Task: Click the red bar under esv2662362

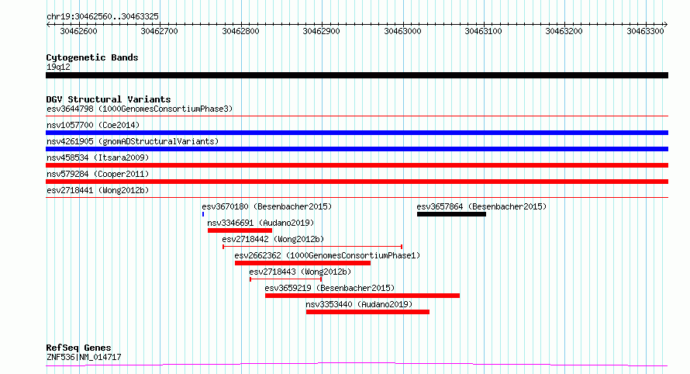Action: [x=303, y=263]
